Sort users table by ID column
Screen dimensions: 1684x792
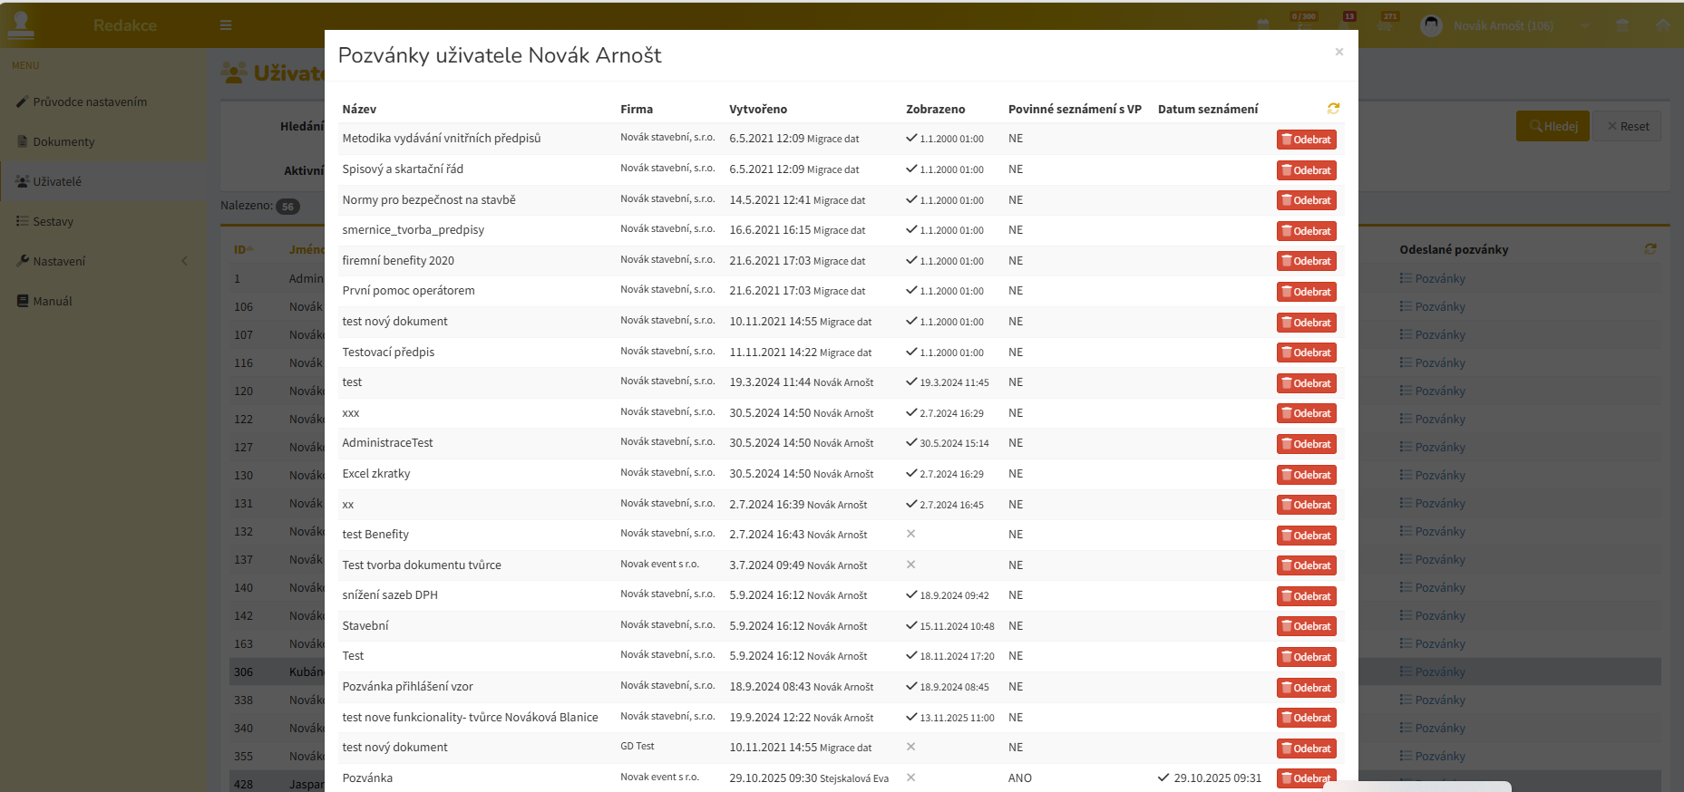[x=243, y=249]
